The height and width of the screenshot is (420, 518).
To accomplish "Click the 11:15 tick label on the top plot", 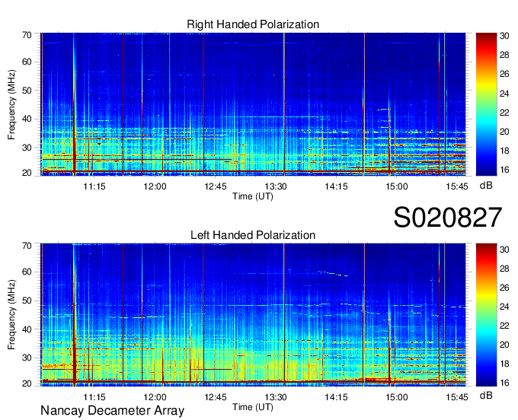I will pyautogui.click(x=94, y=186).
